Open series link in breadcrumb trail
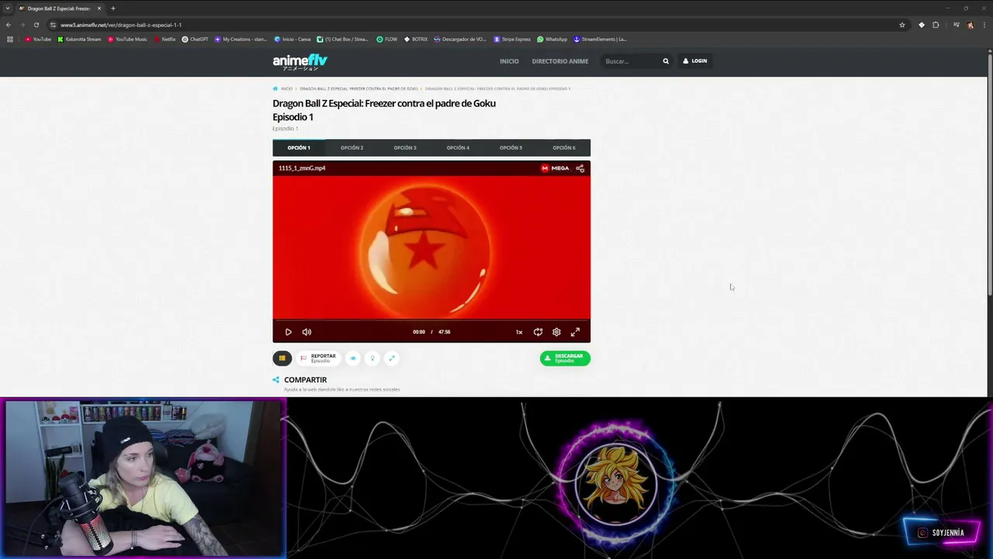The image size is (993, 559). 358,89
